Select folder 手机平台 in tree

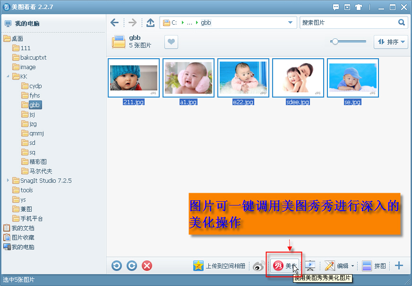pos(27,219)
